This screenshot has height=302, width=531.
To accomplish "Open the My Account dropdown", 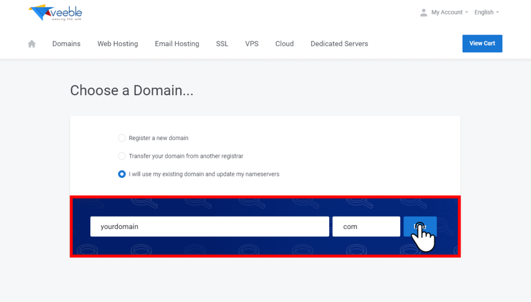I will click(x=447, y=12).
